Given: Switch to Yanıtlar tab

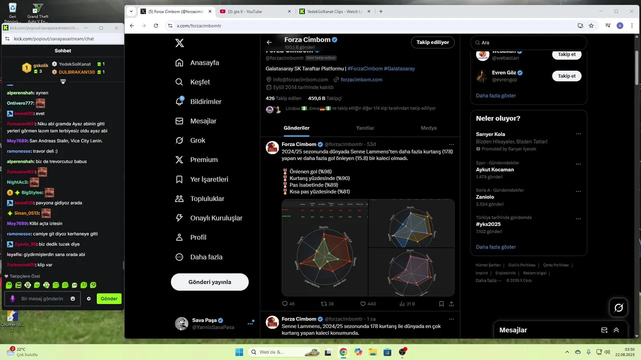Looking at the screenshot, I should click(365, 128).
